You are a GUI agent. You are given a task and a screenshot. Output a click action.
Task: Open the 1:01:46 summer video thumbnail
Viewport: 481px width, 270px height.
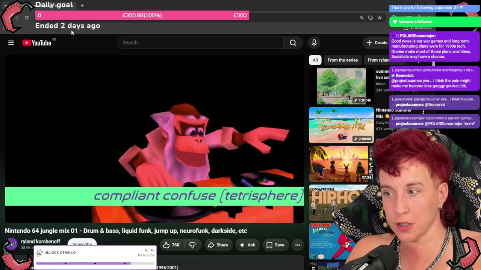[x=341, y=86]
